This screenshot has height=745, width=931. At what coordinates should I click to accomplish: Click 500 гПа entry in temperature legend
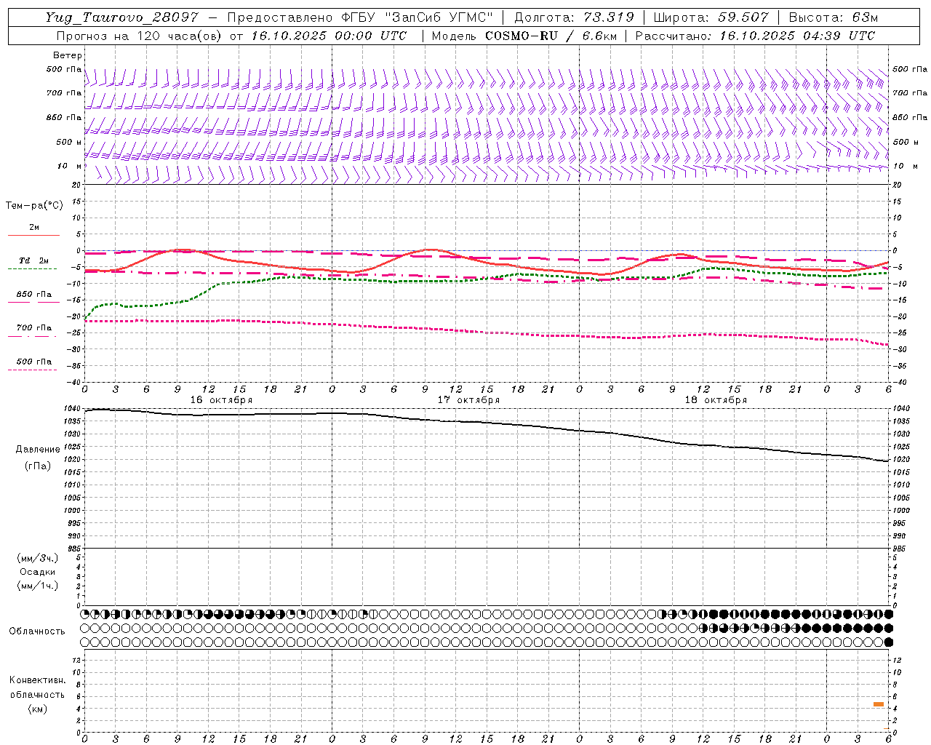click(x=33, y=362)
